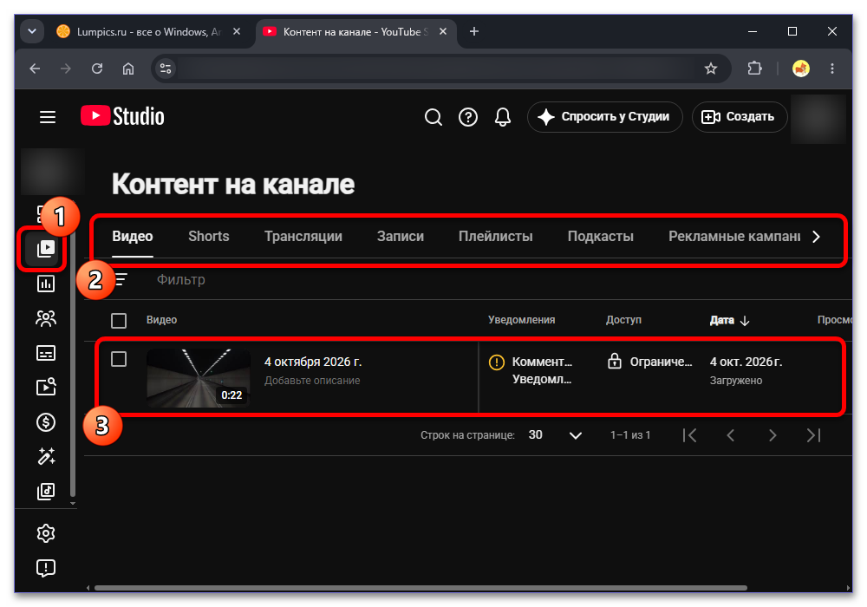
Task: Open the notifications bell
Action: tap(503, 117)
